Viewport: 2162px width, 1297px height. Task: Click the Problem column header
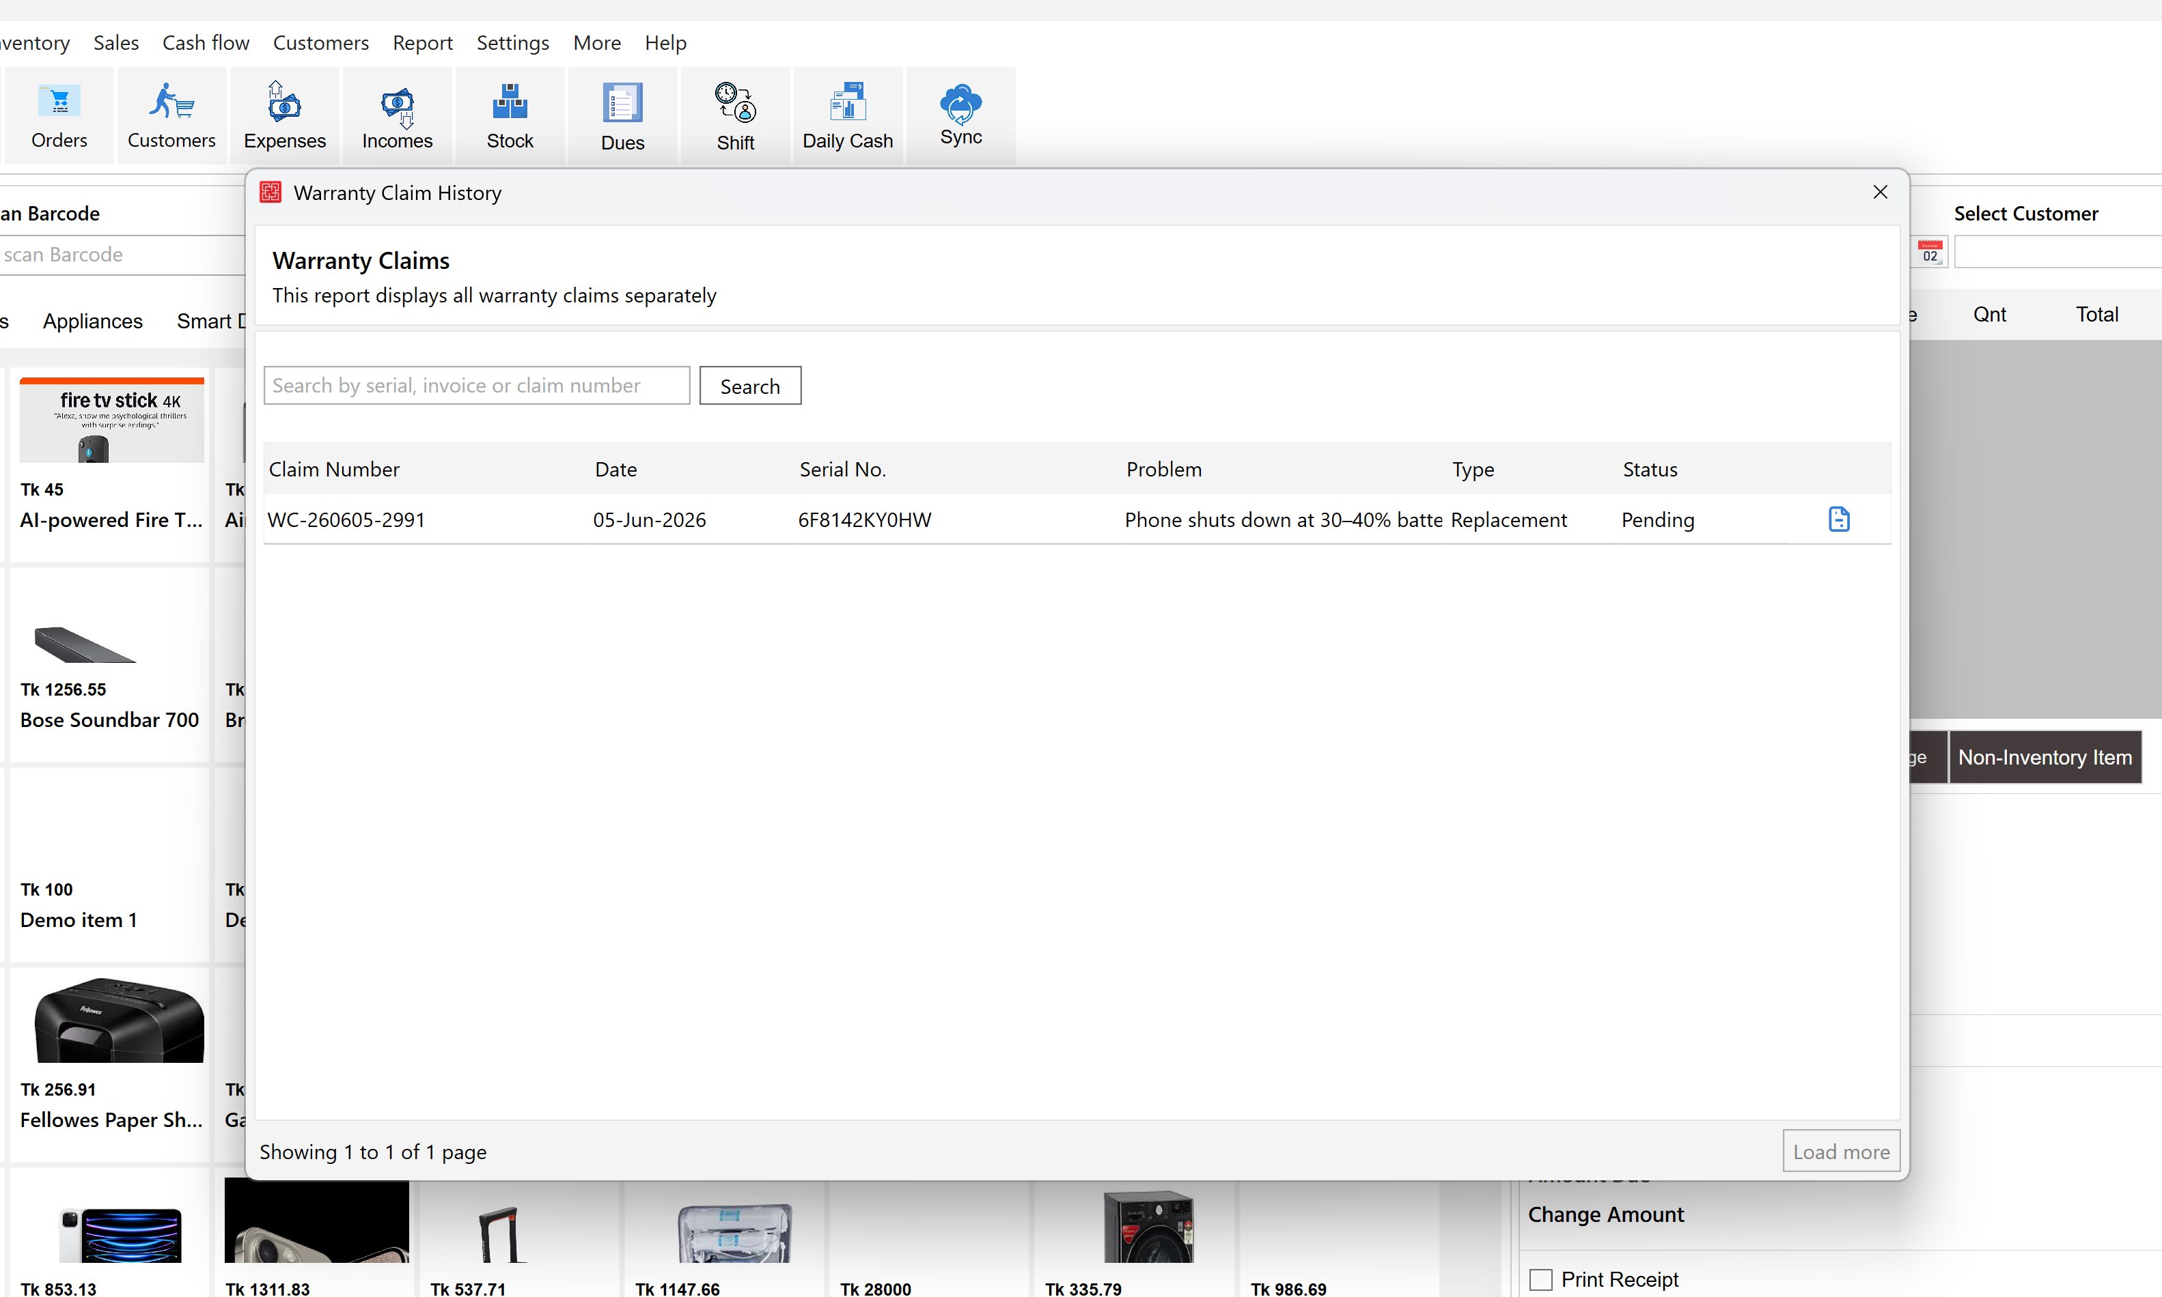click(x=1163, y=470)
